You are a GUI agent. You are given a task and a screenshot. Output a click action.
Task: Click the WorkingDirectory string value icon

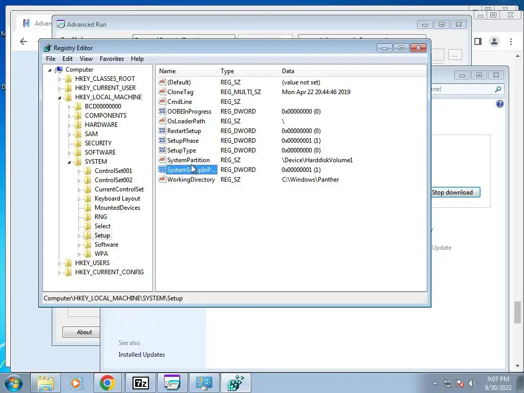pos(162,179)
